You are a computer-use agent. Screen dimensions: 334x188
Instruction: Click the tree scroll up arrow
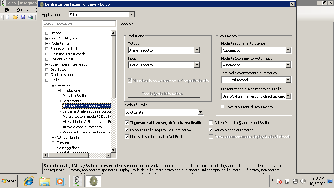click(113, 33)
